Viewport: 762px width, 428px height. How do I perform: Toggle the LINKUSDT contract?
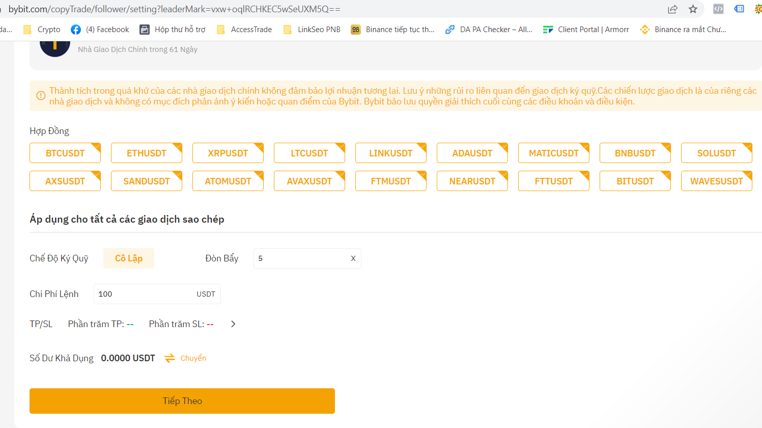pos(391,153)
